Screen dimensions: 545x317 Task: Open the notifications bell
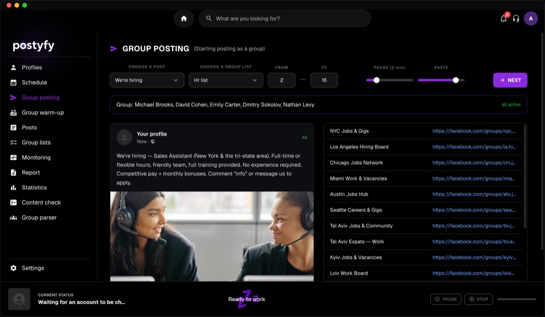point(504,18)
